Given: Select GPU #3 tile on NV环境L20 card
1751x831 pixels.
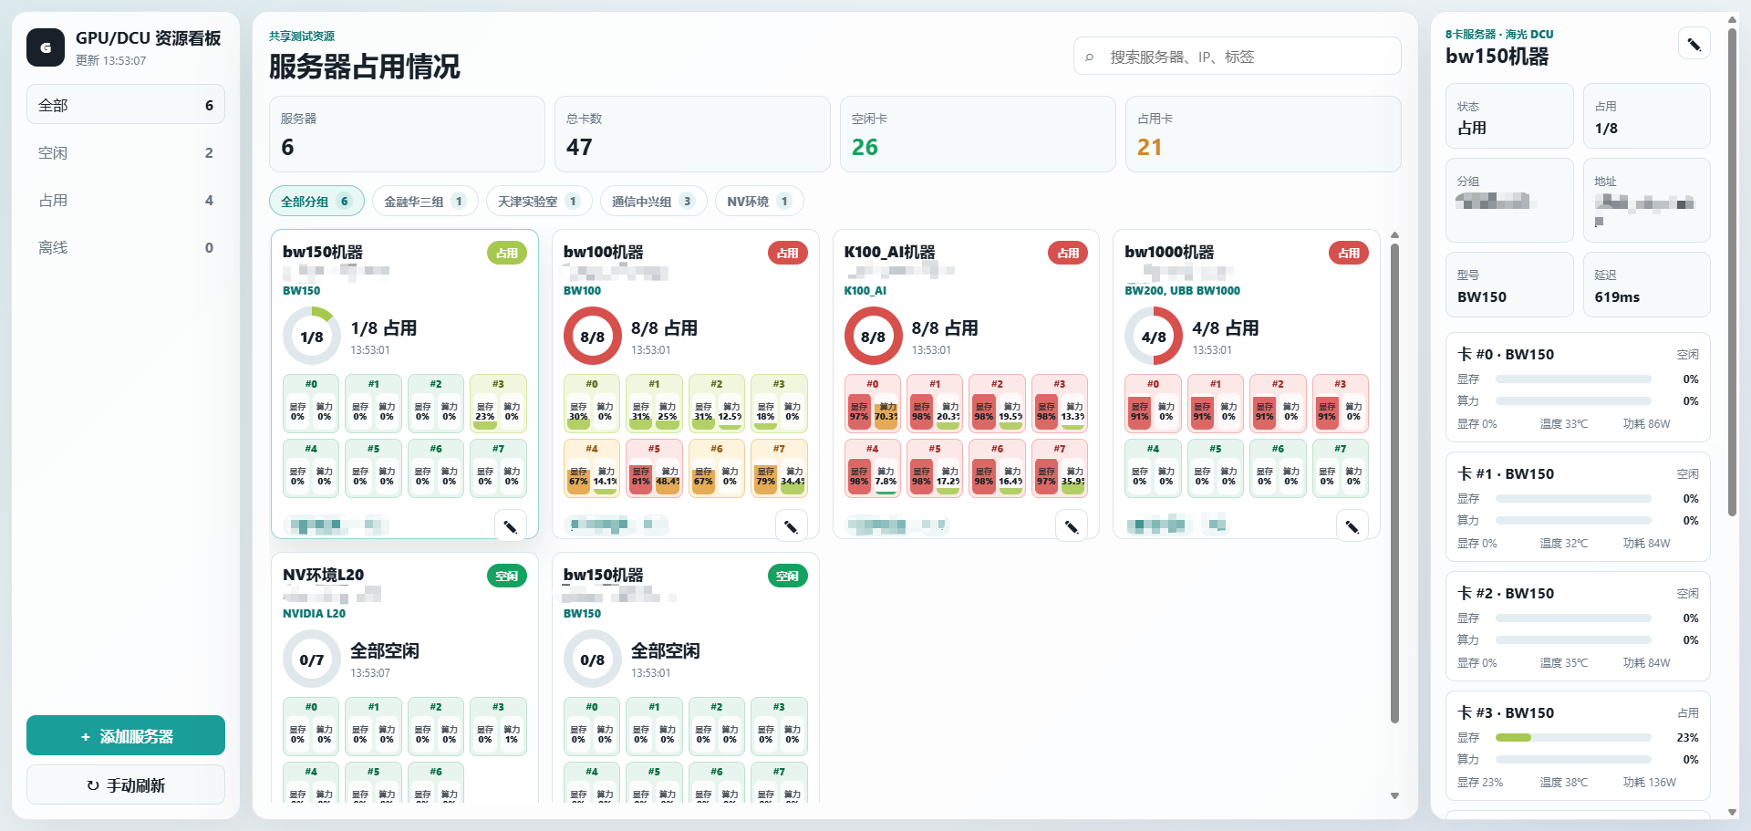Looking at the screenshot, I should (498, 726).
